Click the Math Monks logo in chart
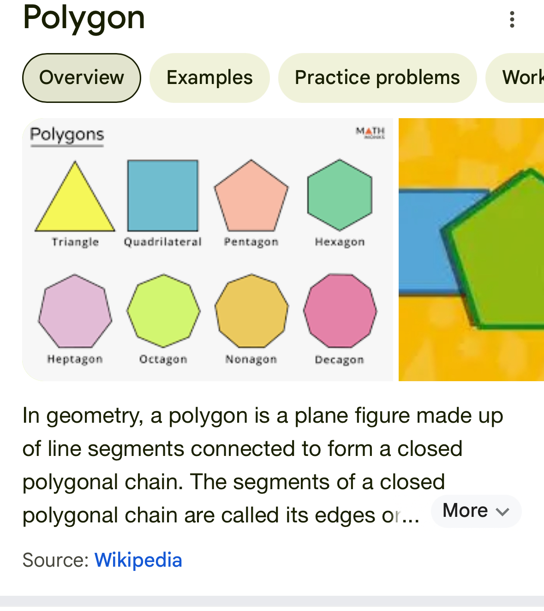Image resolution: width=544 pixels, height=611 pixels. tap(370, 133)
